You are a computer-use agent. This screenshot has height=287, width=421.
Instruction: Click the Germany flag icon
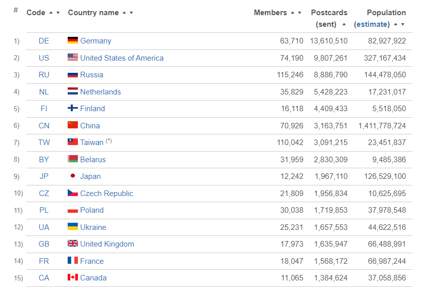coord(73,40)
